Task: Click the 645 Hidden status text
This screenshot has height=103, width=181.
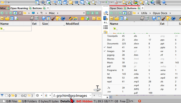Action: 84,101
